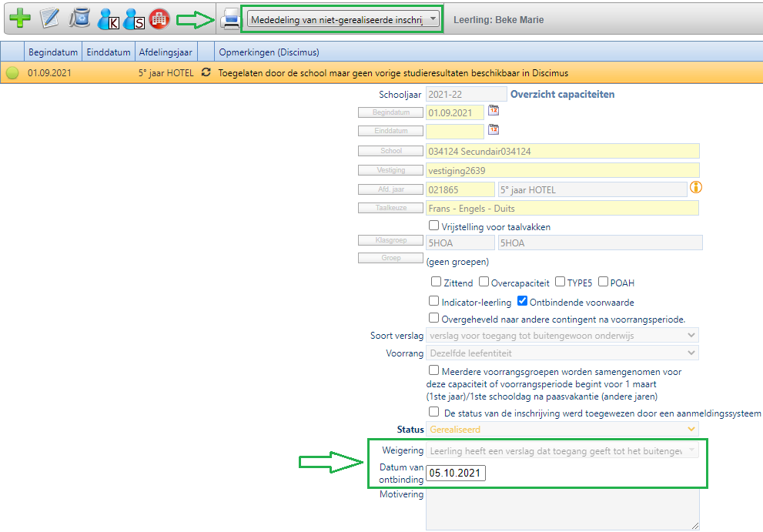Click the Vestiging field vestiging2639
Viewport: 763px width, 532px height.
(x=563, y=170)
